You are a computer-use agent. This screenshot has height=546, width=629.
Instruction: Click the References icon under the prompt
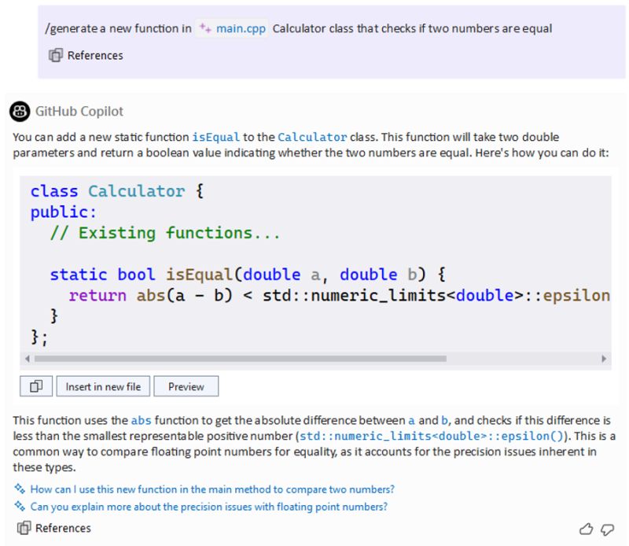[x=55, y=55]
